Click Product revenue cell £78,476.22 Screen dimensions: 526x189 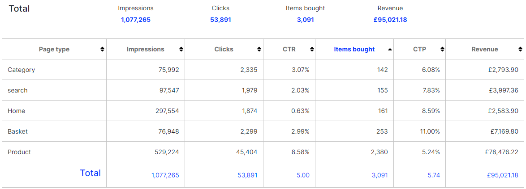coord(501,152)
